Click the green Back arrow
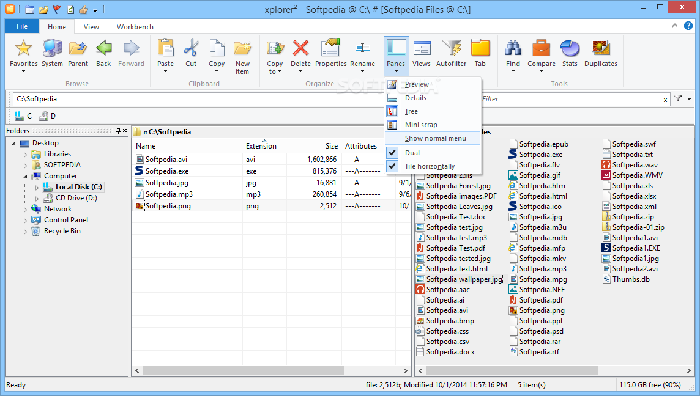 click(103, 48)
